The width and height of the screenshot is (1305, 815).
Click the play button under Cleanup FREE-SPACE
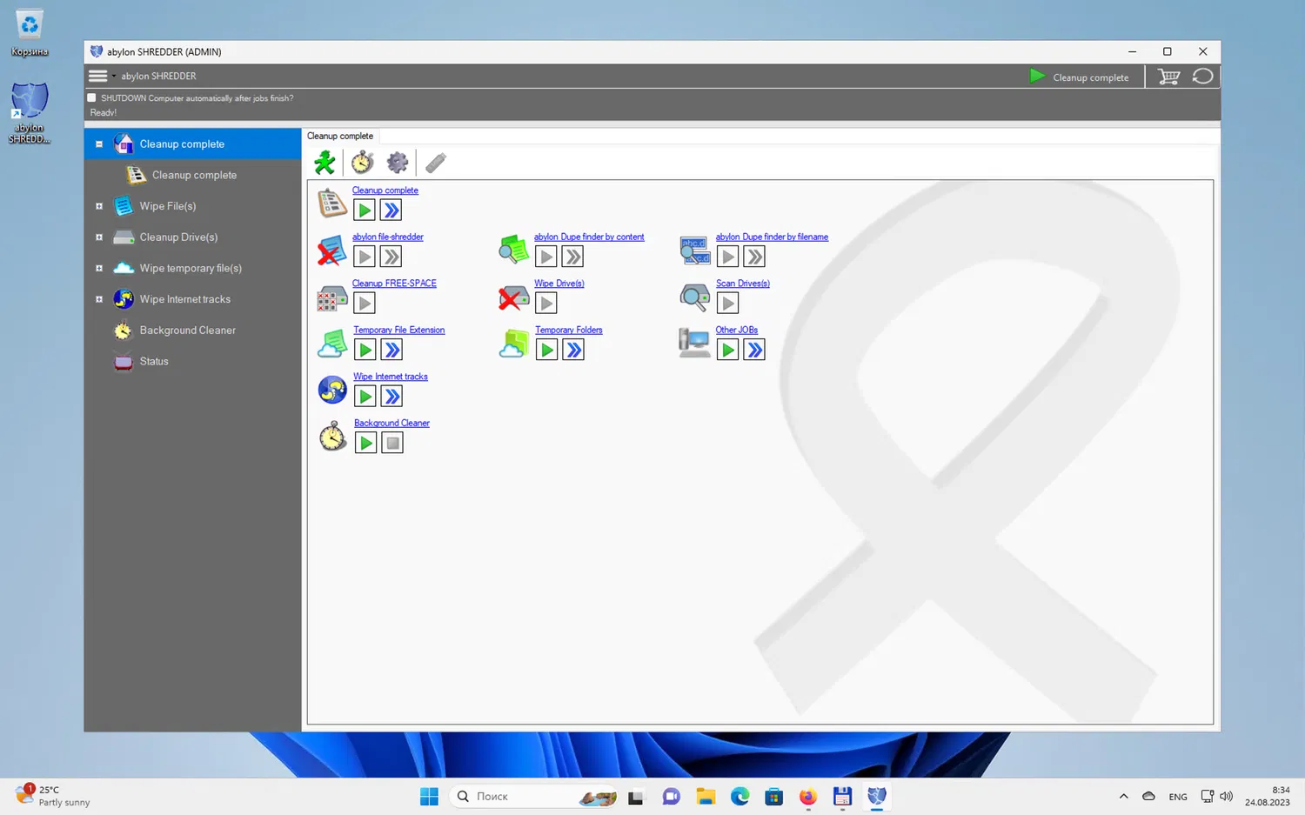(365, 303)
